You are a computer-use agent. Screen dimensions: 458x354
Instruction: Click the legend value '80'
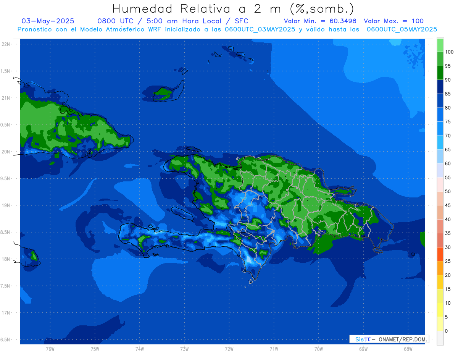click(448, 108)
